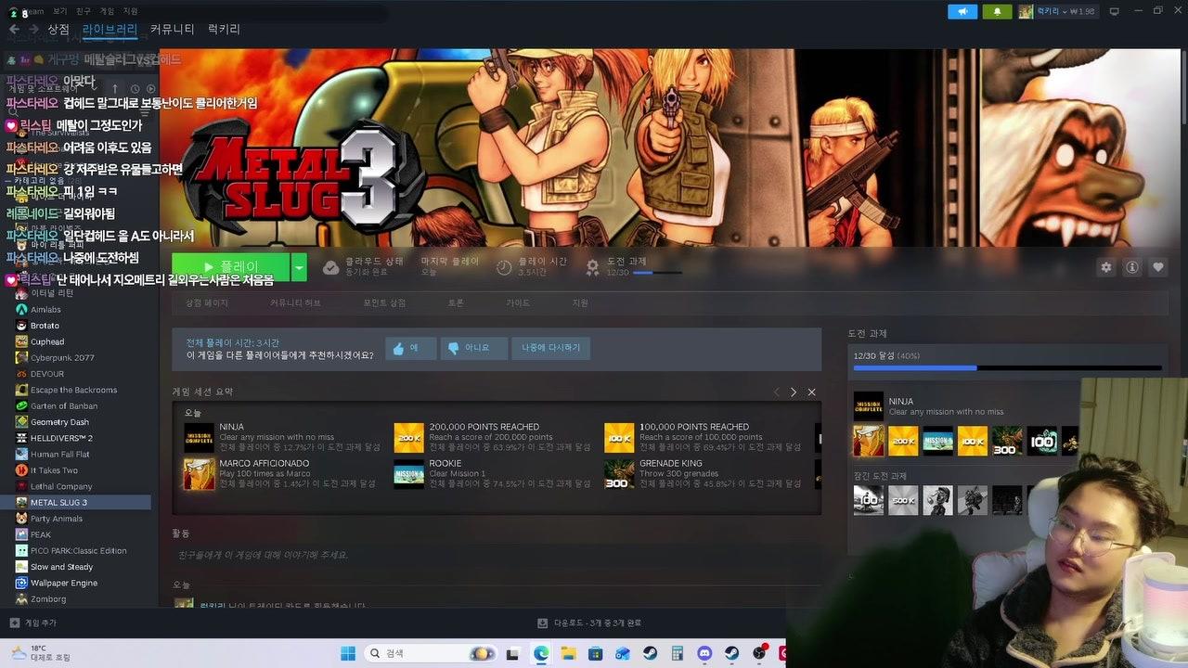Open the game settings gear icon

[x=1105, y=267]
